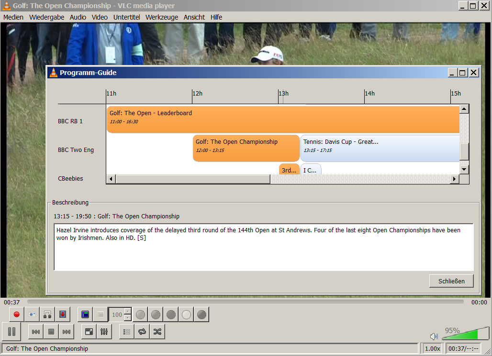
Task: Toggle the 00:00 remaining time label
Action: click(x=479, y=302)
